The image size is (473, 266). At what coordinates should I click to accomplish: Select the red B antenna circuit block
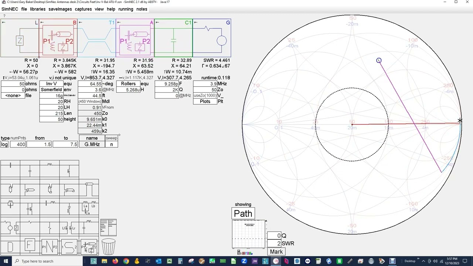58,38
